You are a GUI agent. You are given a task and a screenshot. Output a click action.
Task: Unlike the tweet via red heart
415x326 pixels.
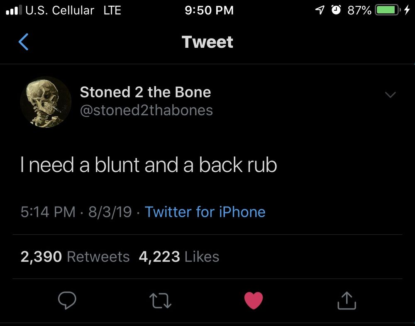[x=254, y=301]
